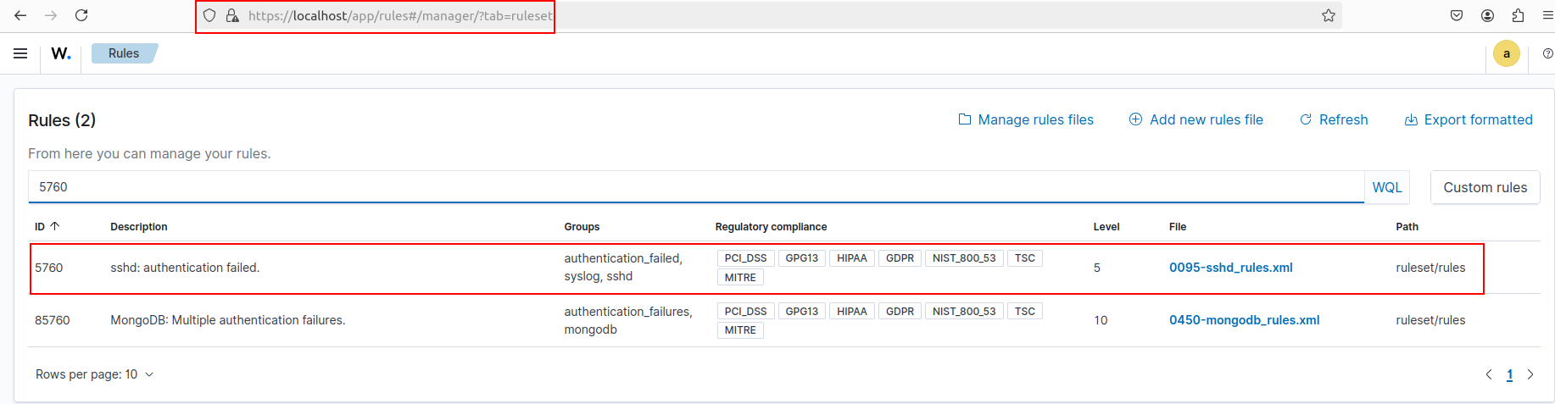Click Add new rules file
The image size is (1555, 404).
point(1196,119)
